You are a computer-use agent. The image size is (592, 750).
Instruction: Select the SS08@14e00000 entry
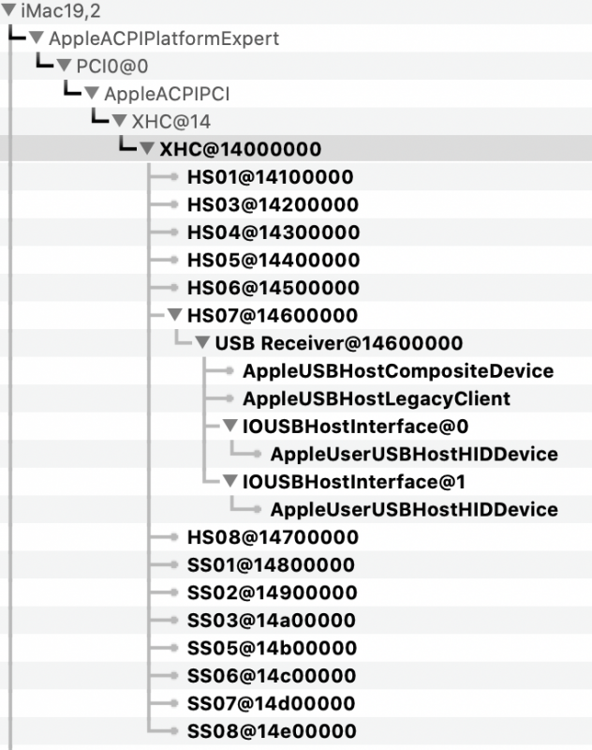[x=272, y=731]
